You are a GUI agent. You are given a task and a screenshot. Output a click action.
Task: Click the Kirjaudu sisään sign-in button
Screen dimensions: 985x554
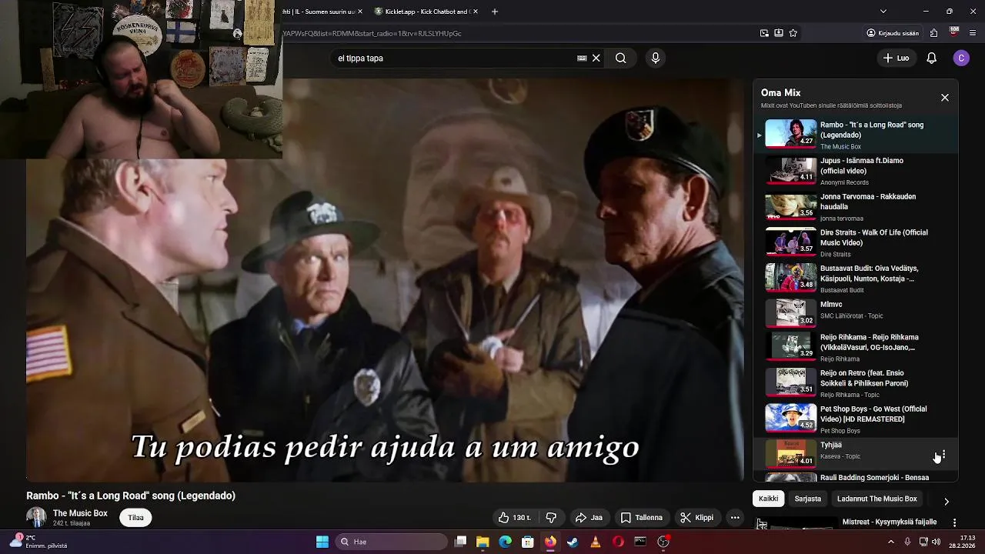coord(892,33)
